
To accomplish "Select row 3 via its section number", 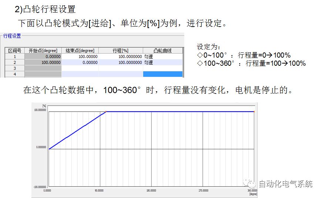I will tap(14, 68).
